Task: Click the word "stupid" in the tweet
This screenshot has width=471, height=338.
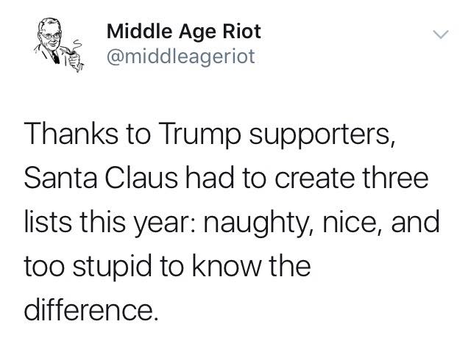Action: click(x=112, y=267)
